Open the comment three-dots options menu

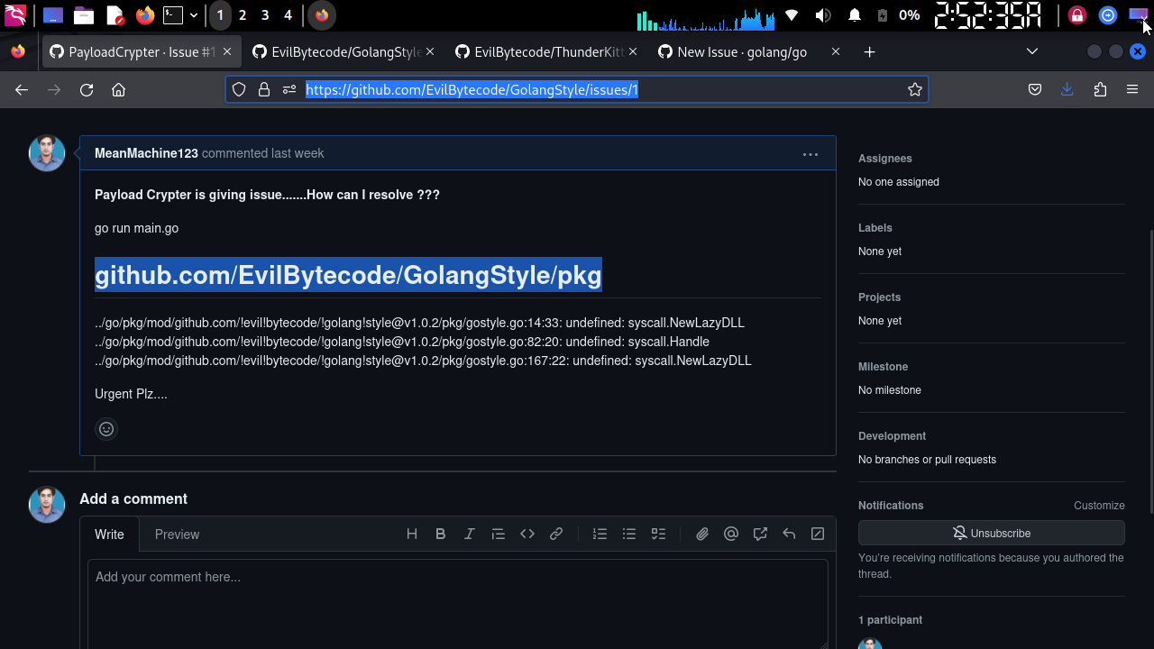point(811,154)
